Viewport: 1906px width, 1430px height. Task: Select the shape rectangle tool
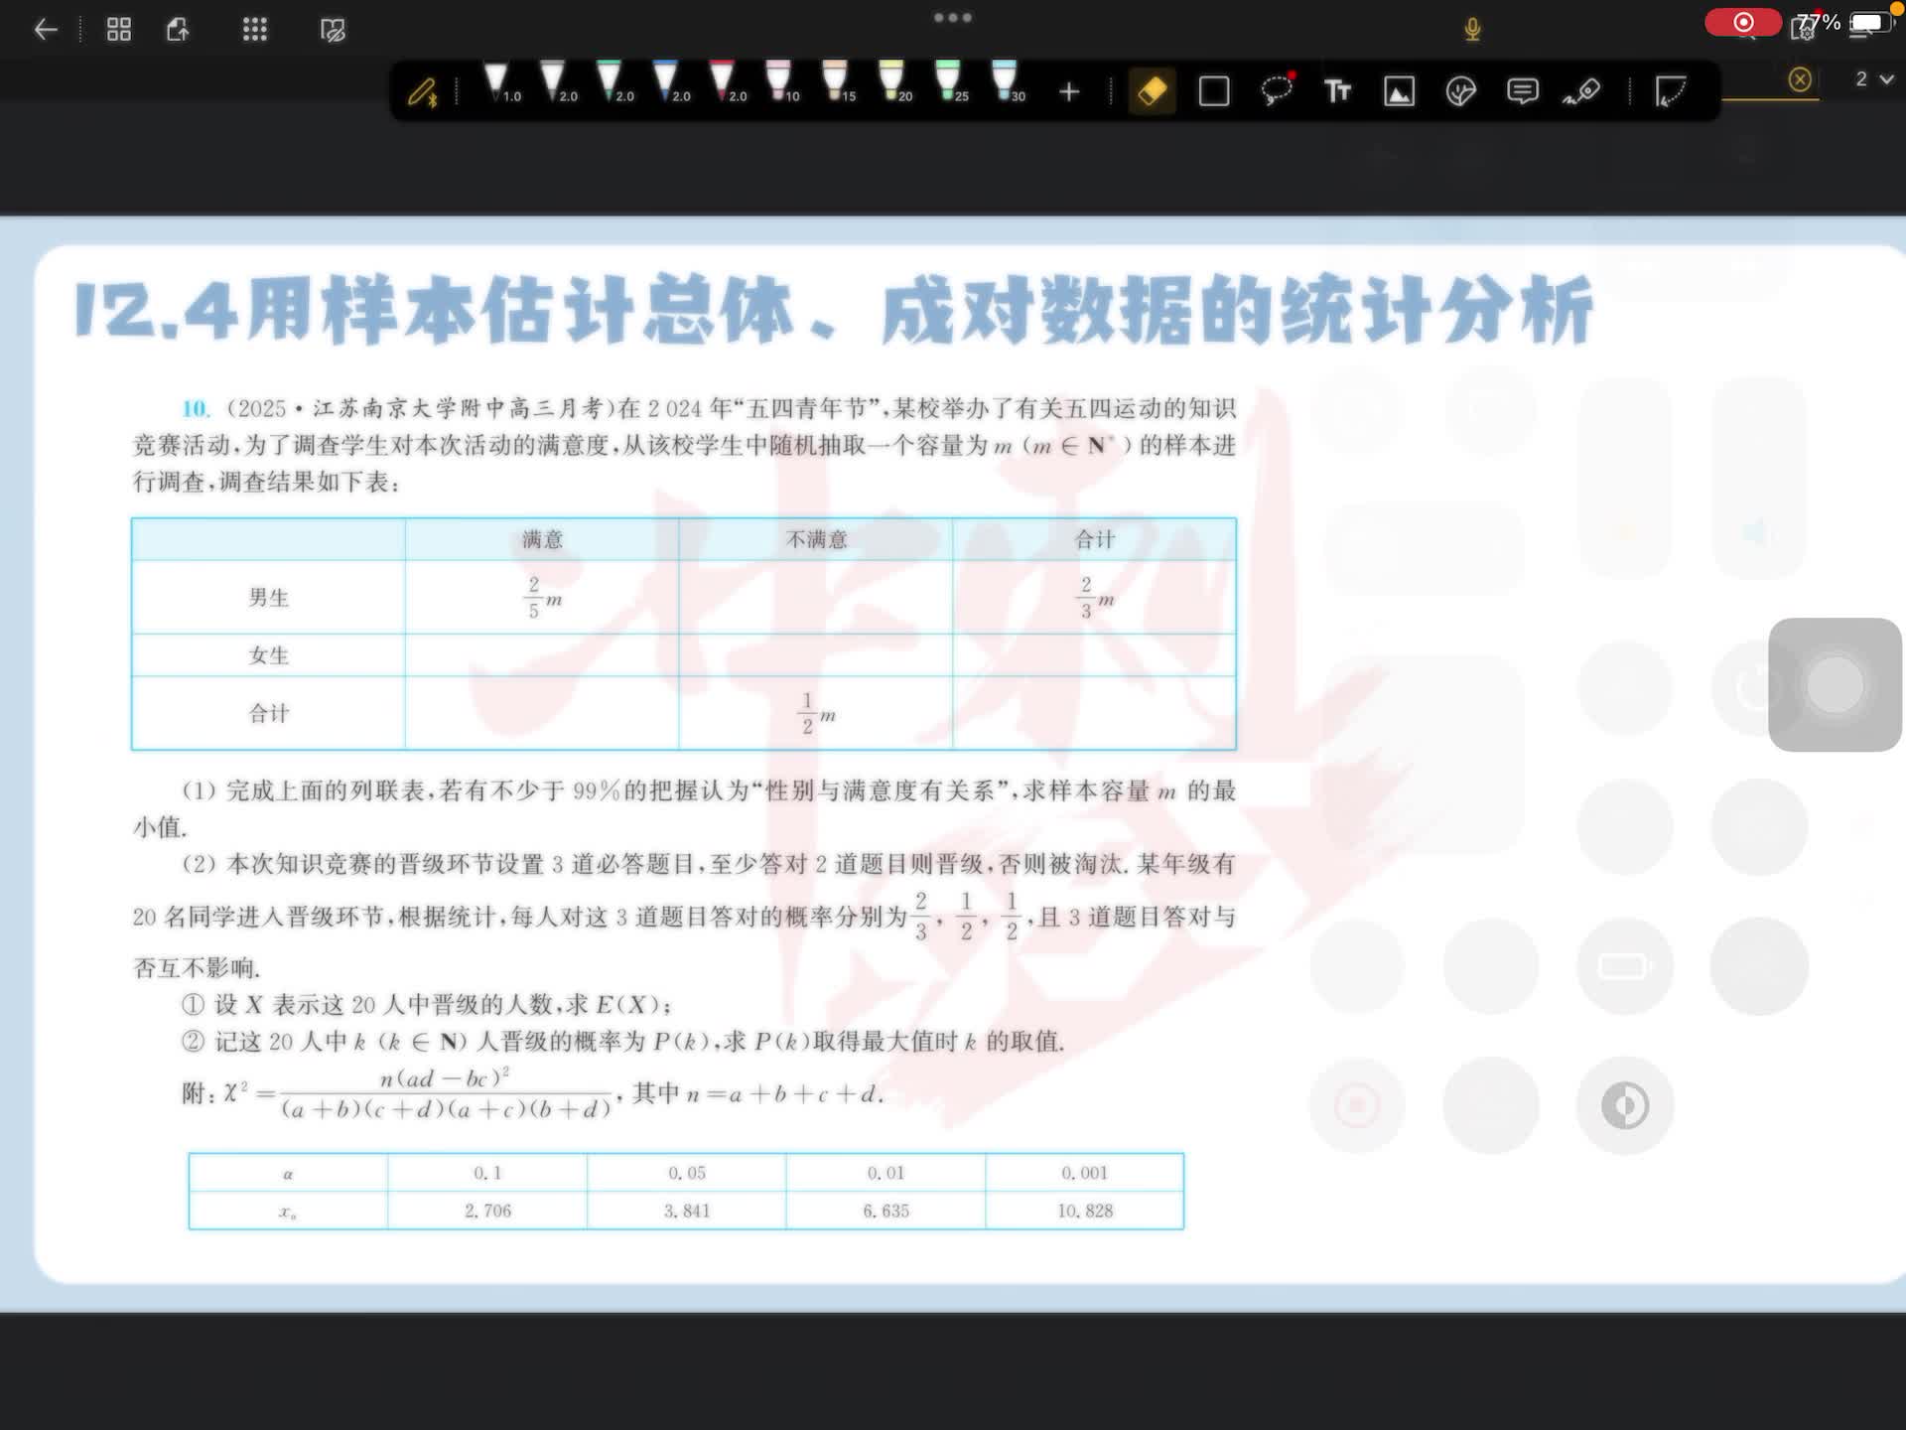1213,91
